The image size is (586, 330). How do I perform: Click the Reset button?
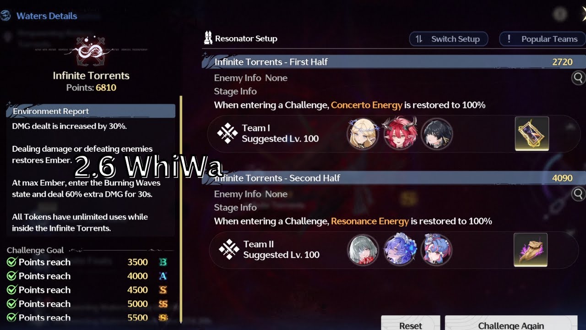click(411, 323)
